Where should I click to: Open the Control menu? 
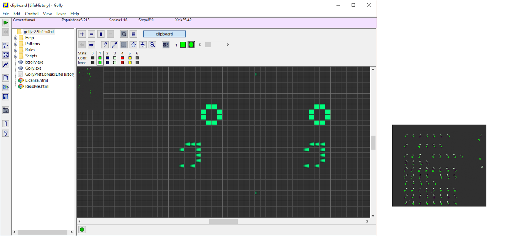tap(32, 14)
